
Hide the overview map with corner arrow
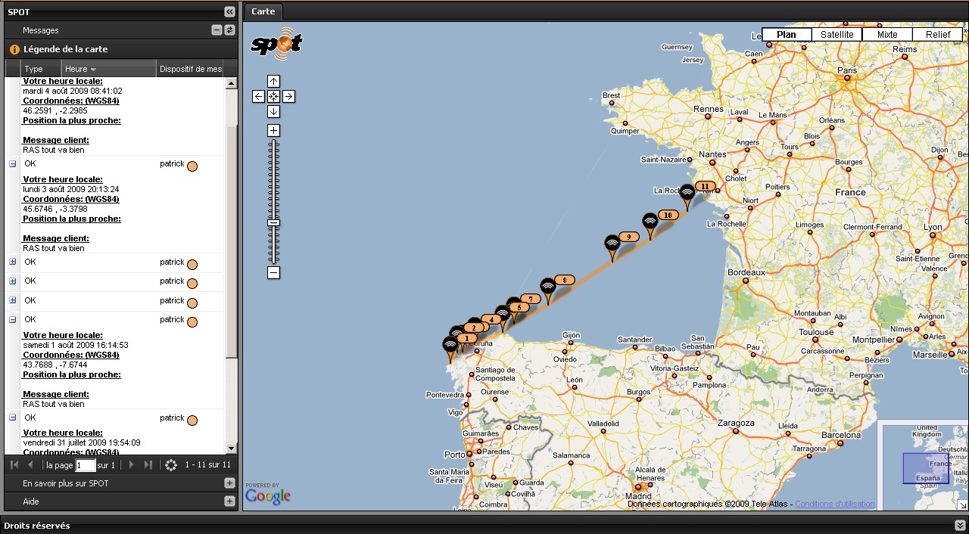coord(962,505)
